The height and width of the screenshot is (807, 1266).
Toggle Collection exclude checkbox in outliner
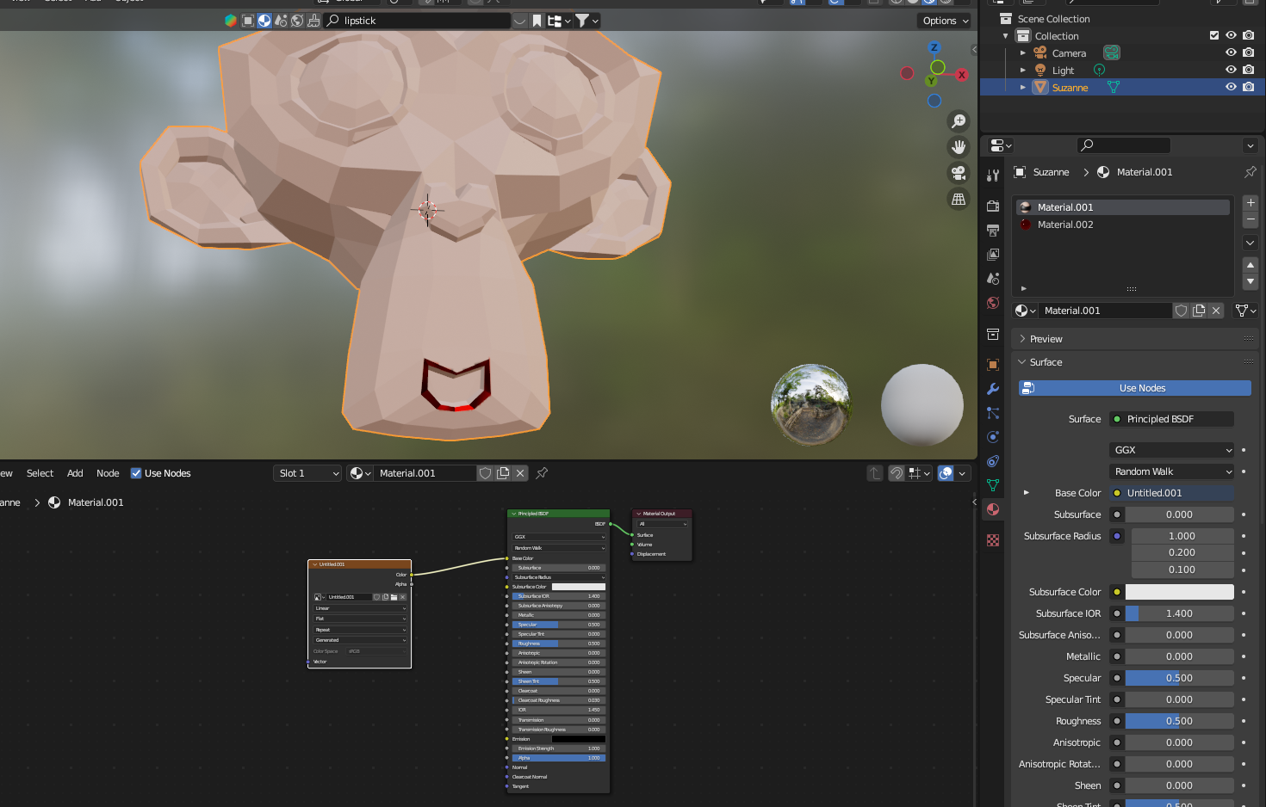[1214, 35]
